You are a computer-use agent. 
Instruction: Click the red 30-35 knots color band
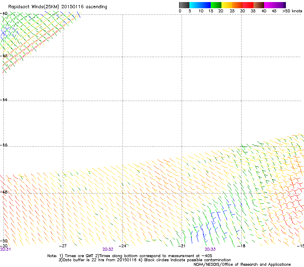(248, 5)
